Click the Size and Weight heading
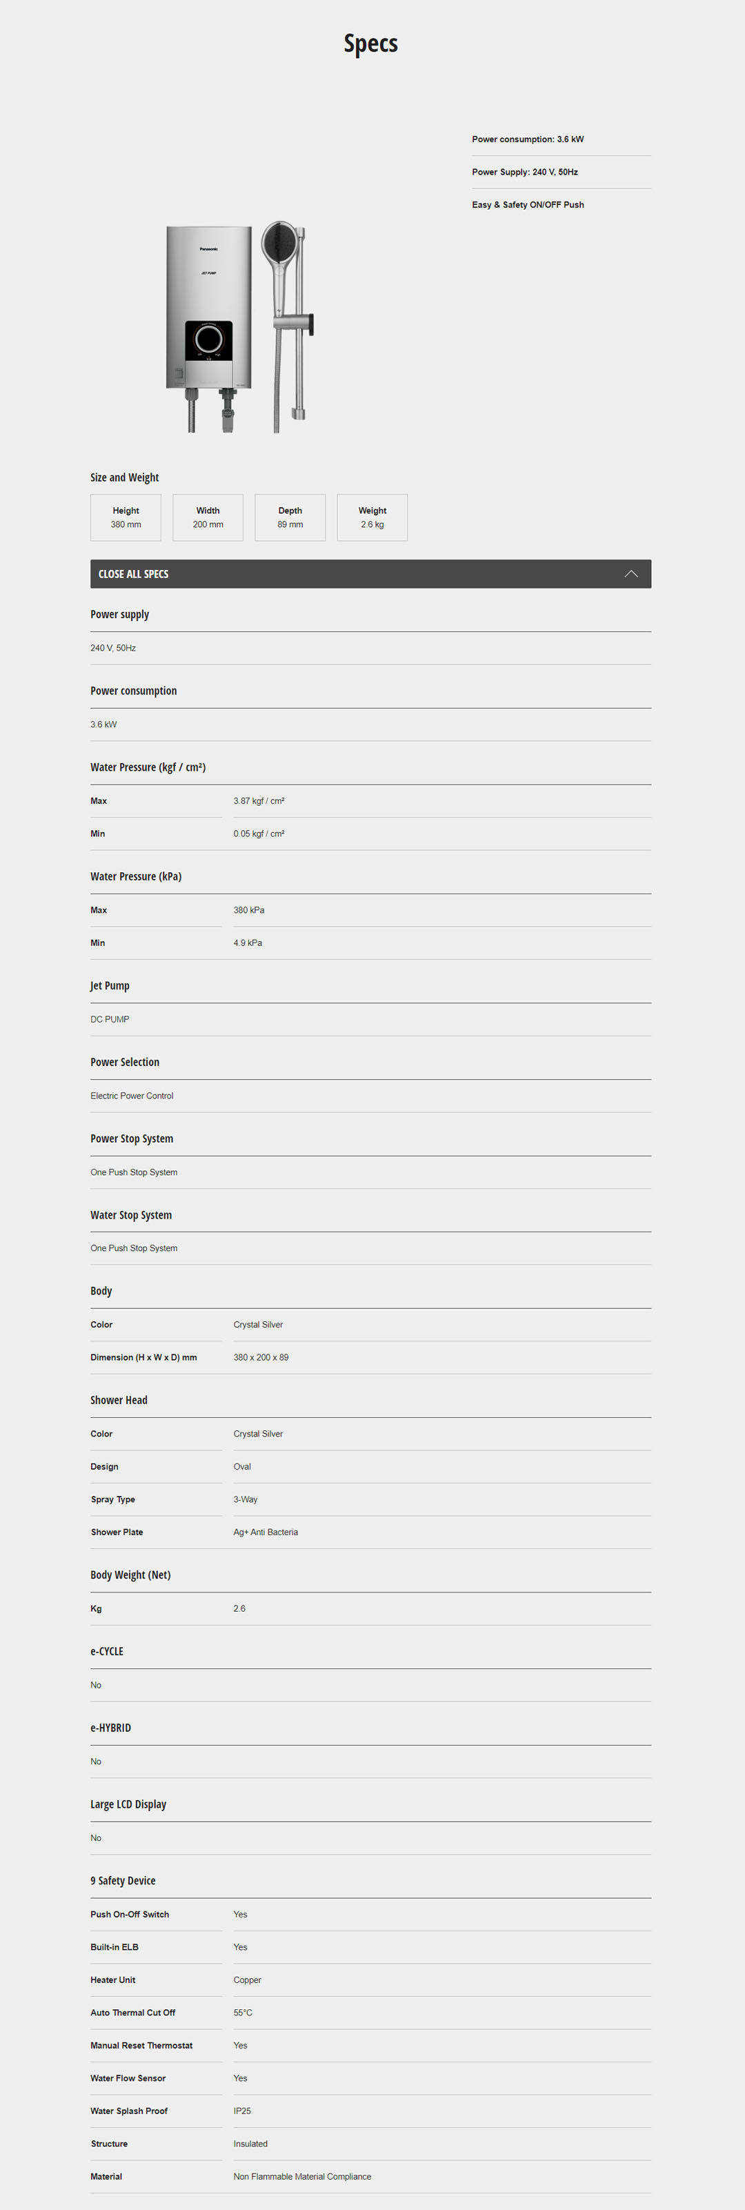This screenshot has width=745, height=2210. [124, 478]
